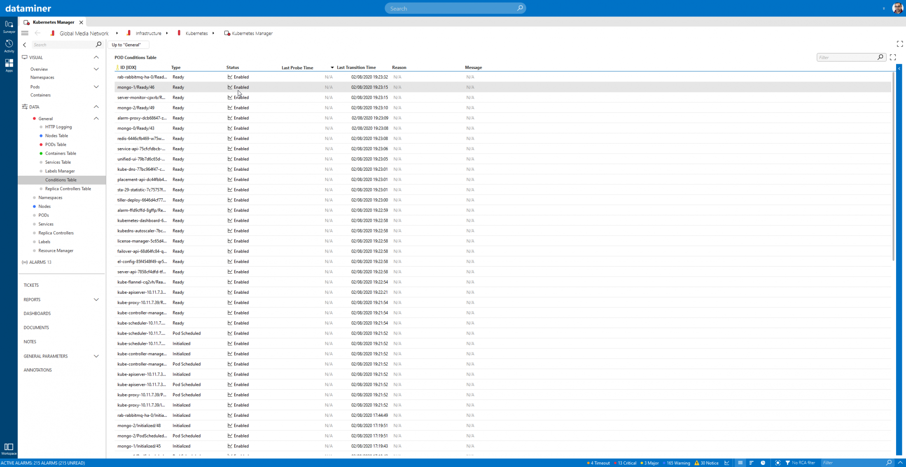Click the magnifier in alarm bar Filter

point(888,463)
